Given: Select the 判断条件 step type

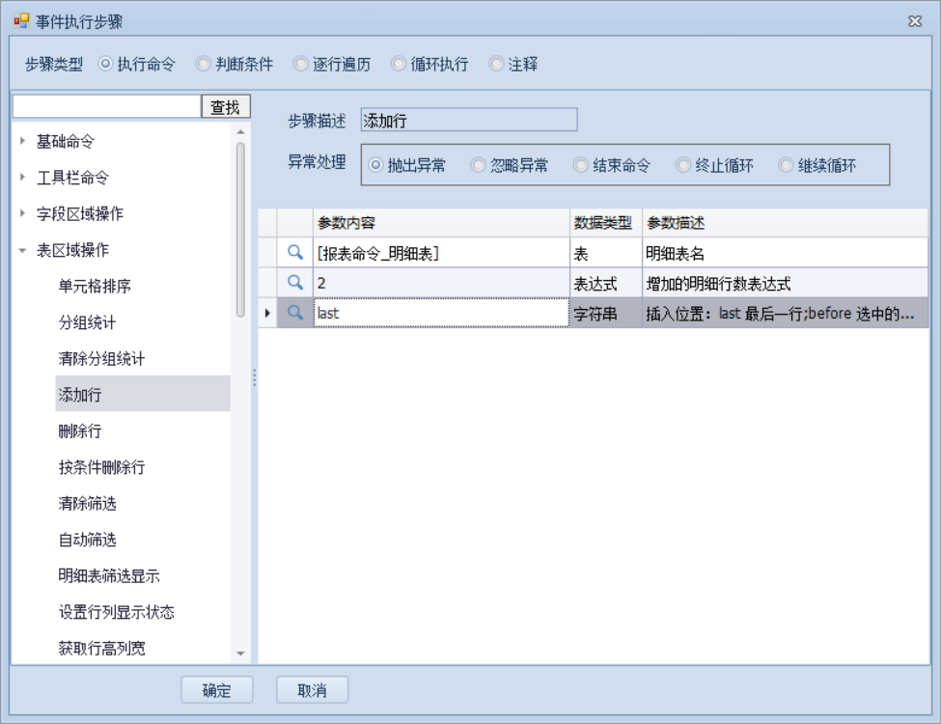Looking at the screenshot, I should [x=203, y=65].
